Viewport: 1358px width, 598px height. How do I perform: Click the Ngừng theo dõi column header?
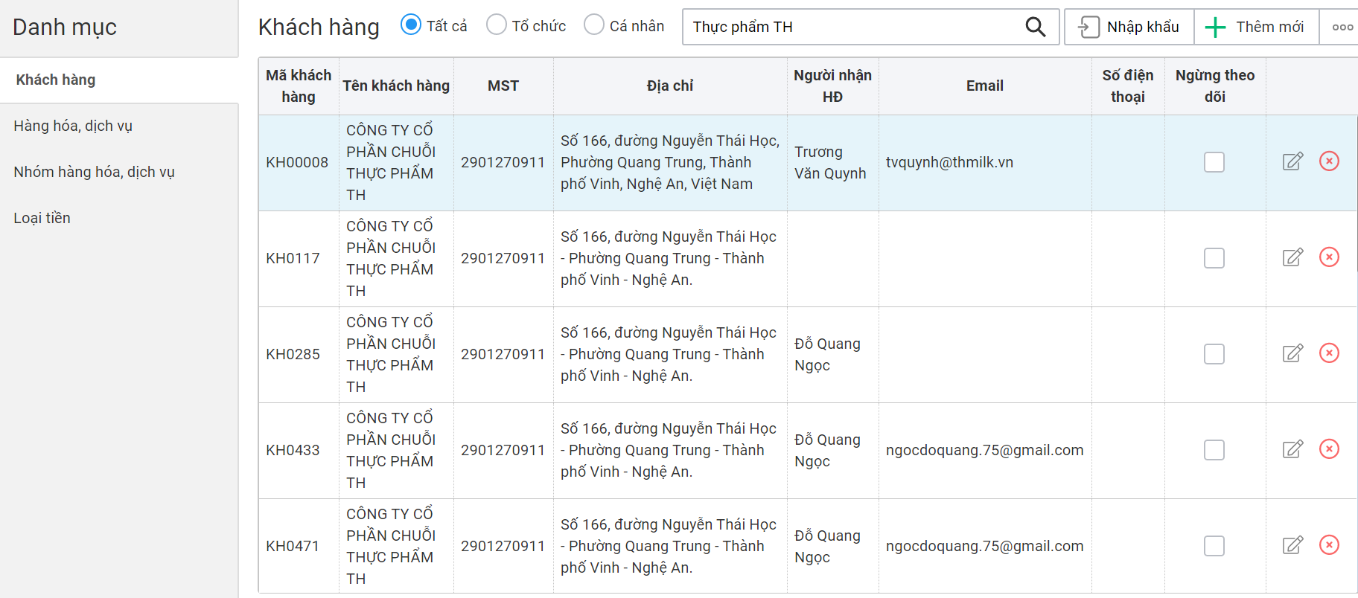[1215, 86]
